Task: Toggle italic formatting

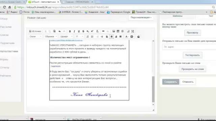Action: 74,31
